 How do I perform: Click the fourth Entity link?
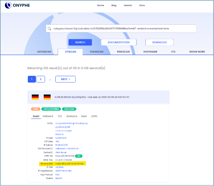(59, 134)
